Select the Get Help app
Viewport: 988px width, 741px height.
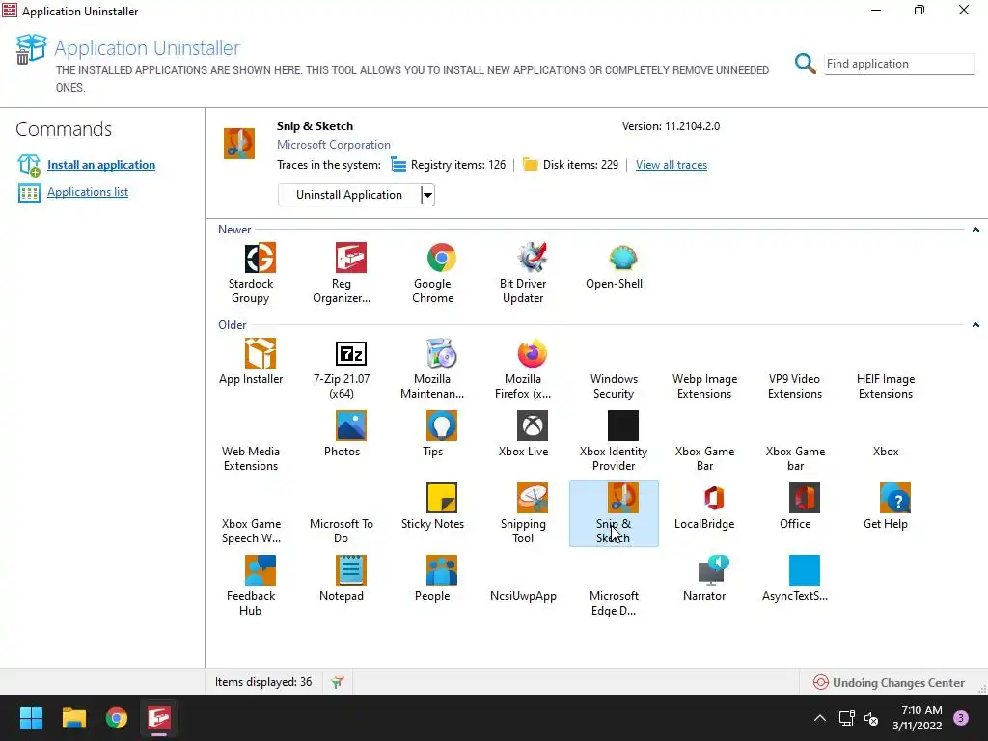point(886,506)
